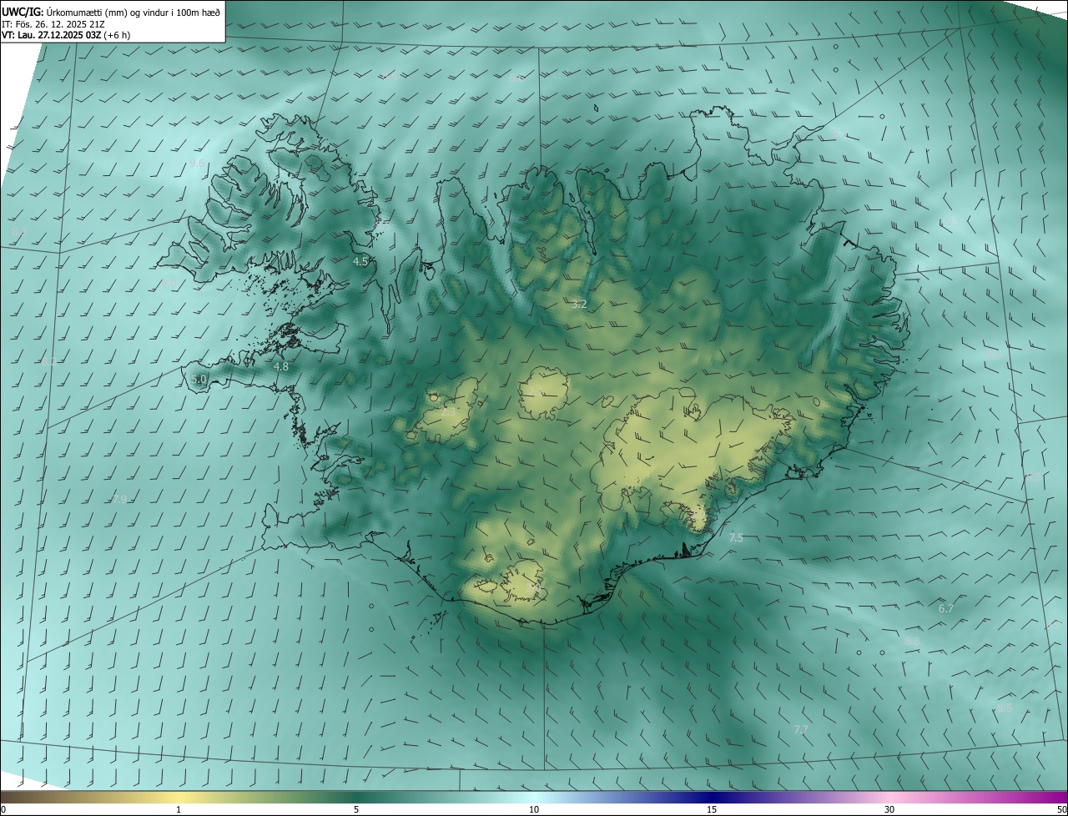1068x816 pixels.
Task: Click the 8.2 value label on the map
Action: 50,361
